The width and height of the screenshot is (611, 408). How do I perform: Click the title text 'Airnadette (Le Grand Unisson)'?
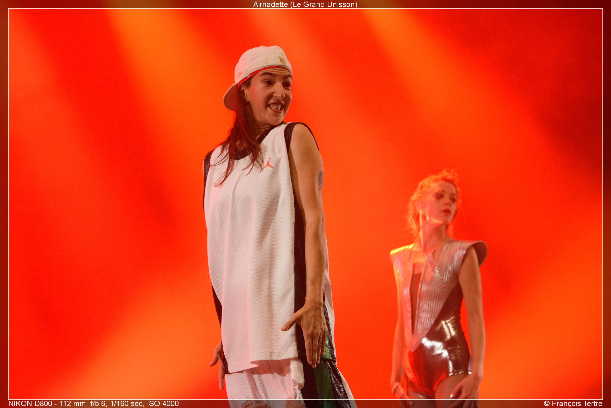click(305, 4)
